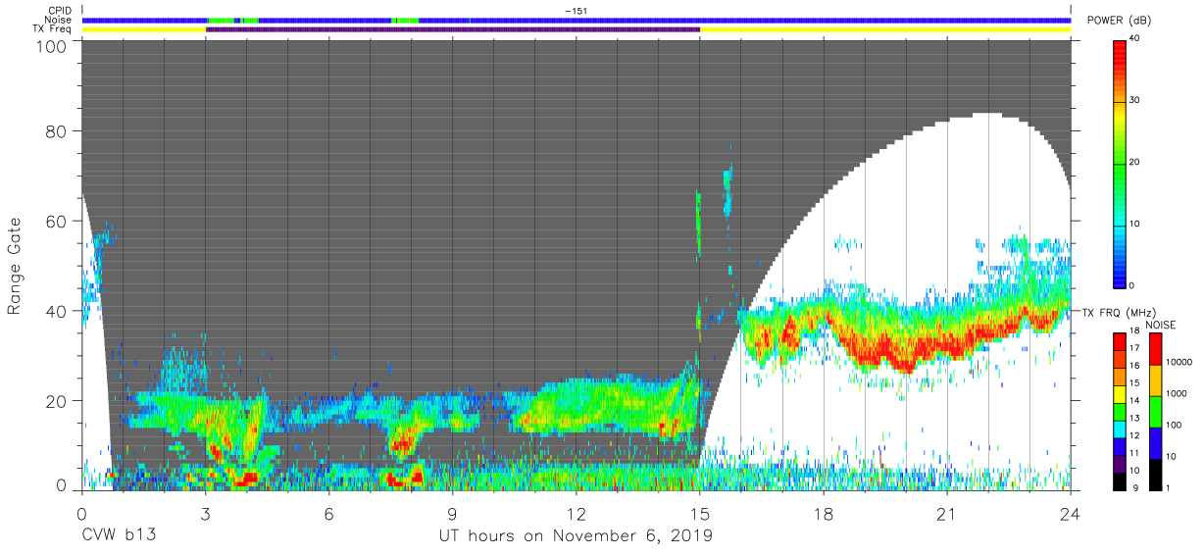Viewport: 1204px width, 556px height.
Task: Click the 9 label on TX FRQ scale
Action: point(1135,488)
